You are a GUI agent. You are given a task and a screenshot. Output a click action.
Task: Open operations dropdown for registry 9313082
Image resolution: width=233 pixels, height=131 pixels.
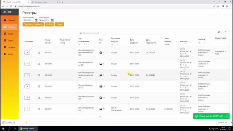tap(27, 98)
